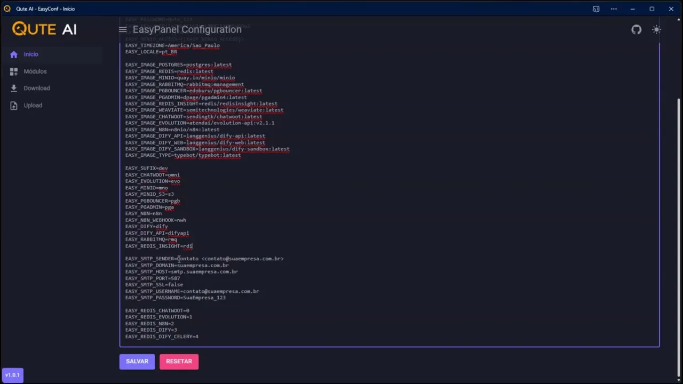Viewport: 683px width, 384px height.
Task: Click line EASY_LOCALE=pt_BR
Action: point(151,52)
